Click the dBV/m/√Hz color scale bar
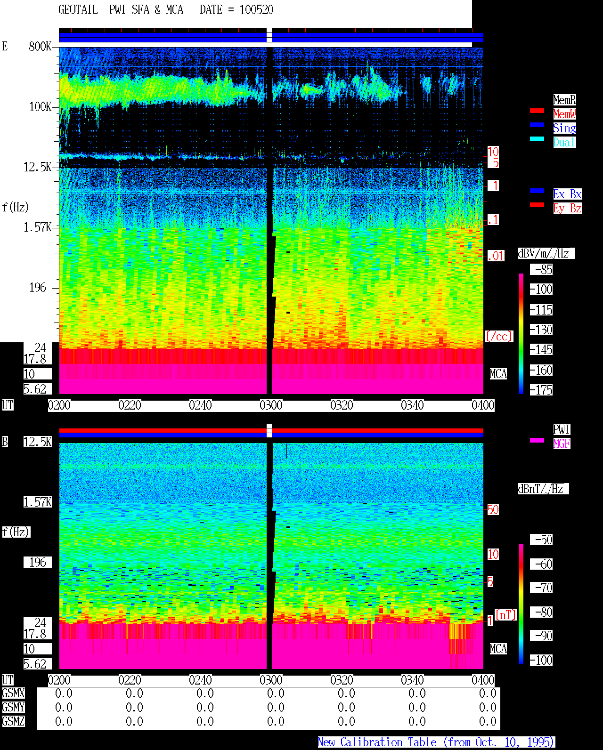 pyautogui.click(x=521, y=333)
